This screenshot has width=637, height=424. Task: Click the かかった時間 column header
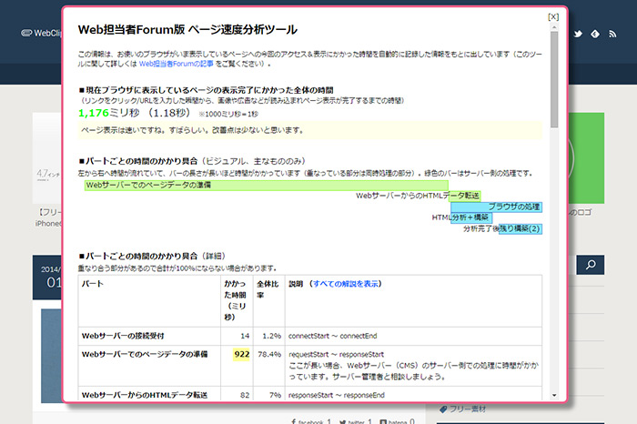pyautogui.click(x=235, y=300)
